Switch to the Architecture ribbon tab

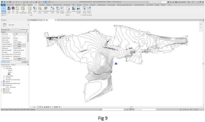(x=10, y=5)
